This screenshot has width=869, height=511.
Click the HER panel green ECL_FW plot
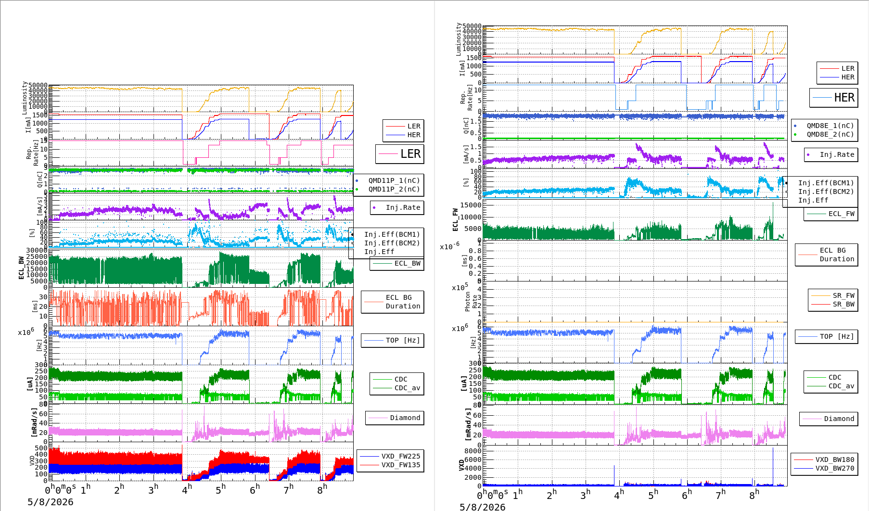[x=635, y=220]
